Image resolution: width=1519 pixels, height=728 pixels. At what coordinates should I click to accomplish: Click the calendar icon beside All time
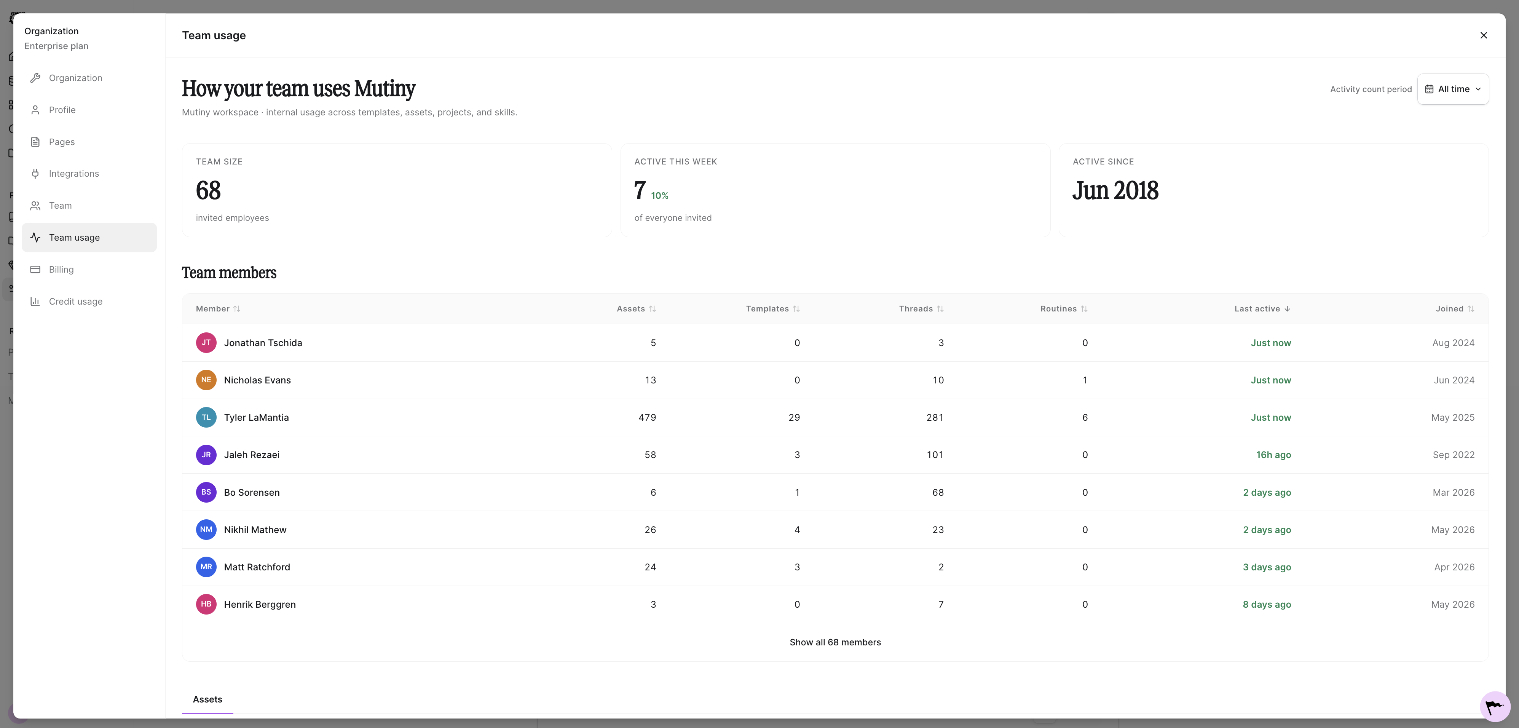click(x=1430, y=89)
